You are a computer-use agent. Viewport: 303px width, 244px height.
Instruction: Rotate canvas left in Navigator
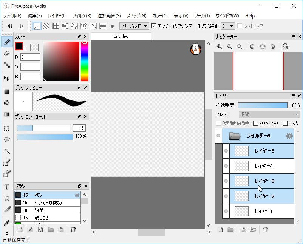coord(252,46)
